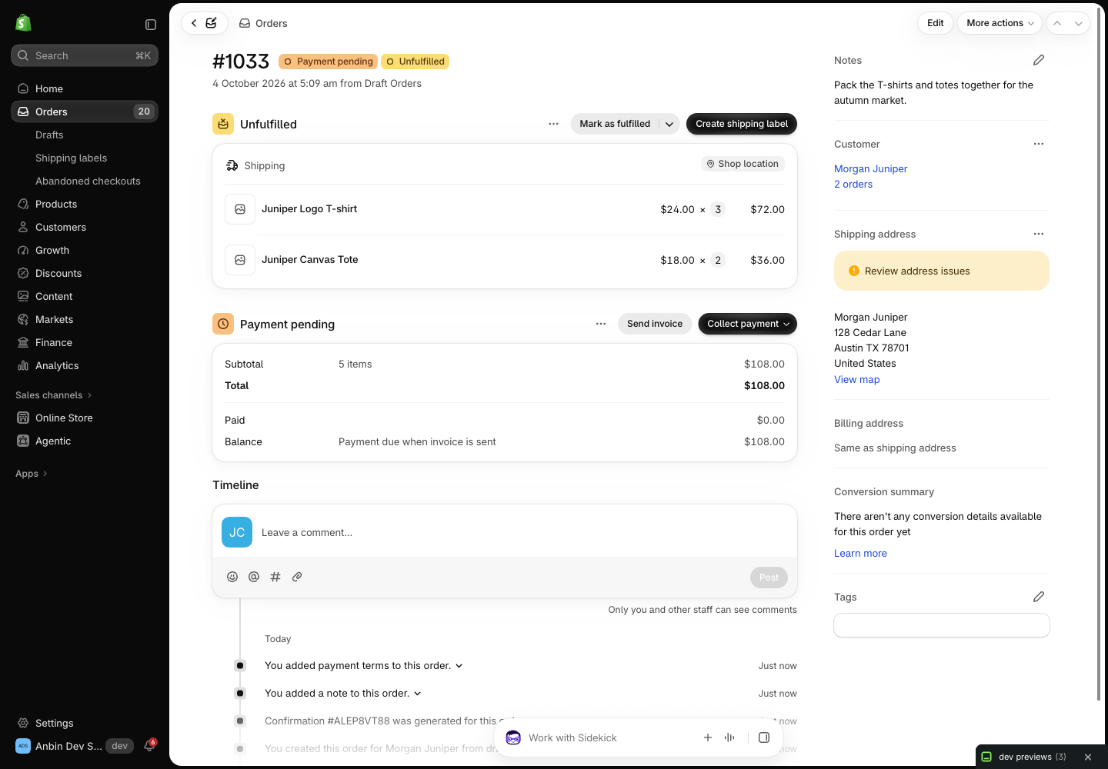Viewport: 1108px width, 769px height.
Task: Open the Shipping address three-dot menu
Action: [1039, 234]
